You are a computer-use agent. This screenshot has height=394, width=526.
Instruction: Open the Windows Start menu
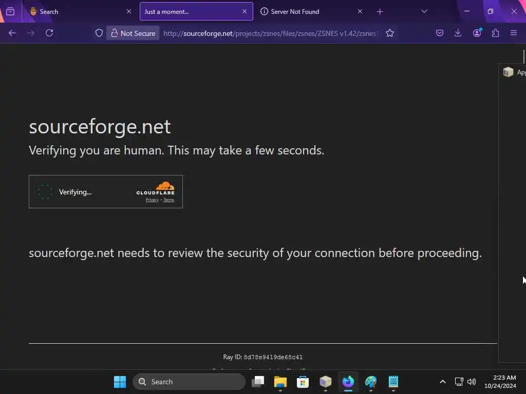point(120,382)
